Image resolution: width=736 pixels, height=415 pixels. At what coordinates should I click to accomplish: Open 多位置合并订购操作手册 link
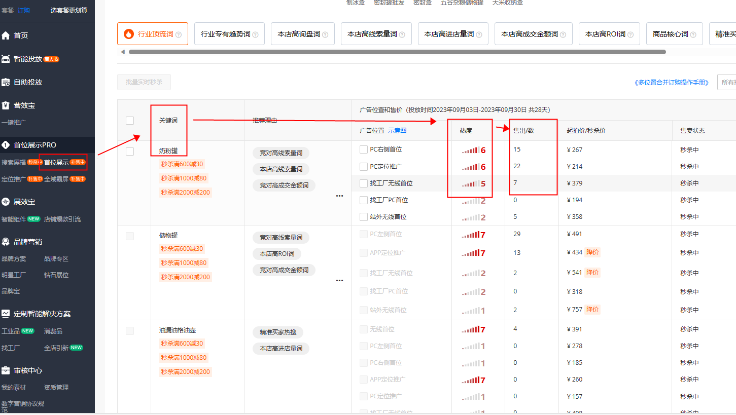(x=672, y=83)
